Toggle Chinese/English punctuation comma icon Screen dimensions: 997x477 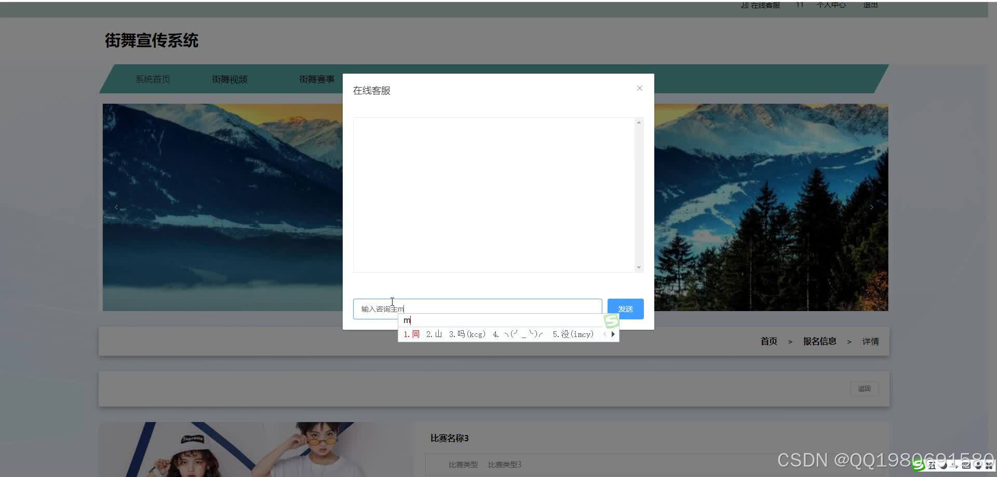tap(954, 466)
